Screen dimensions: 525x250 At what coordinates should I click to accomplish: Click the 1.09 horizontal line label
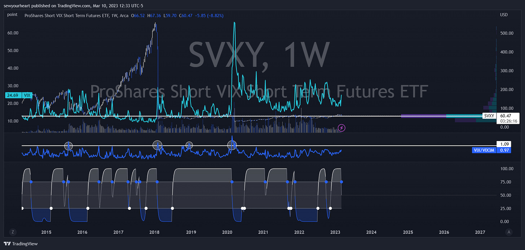coord(504,144)
